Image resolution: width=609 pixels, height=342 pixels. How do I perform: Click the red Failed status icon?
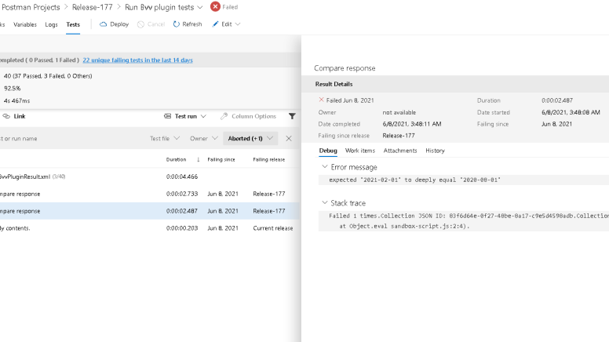coord(215,6)
